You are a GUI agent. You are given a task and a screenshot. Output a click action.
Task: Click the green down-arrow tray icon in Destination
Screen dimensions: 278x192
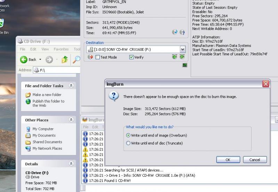click(182, 57)
